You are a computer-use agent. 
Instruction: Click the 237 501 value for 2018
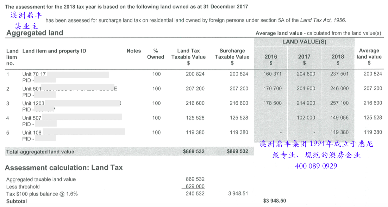coord(339,74)
